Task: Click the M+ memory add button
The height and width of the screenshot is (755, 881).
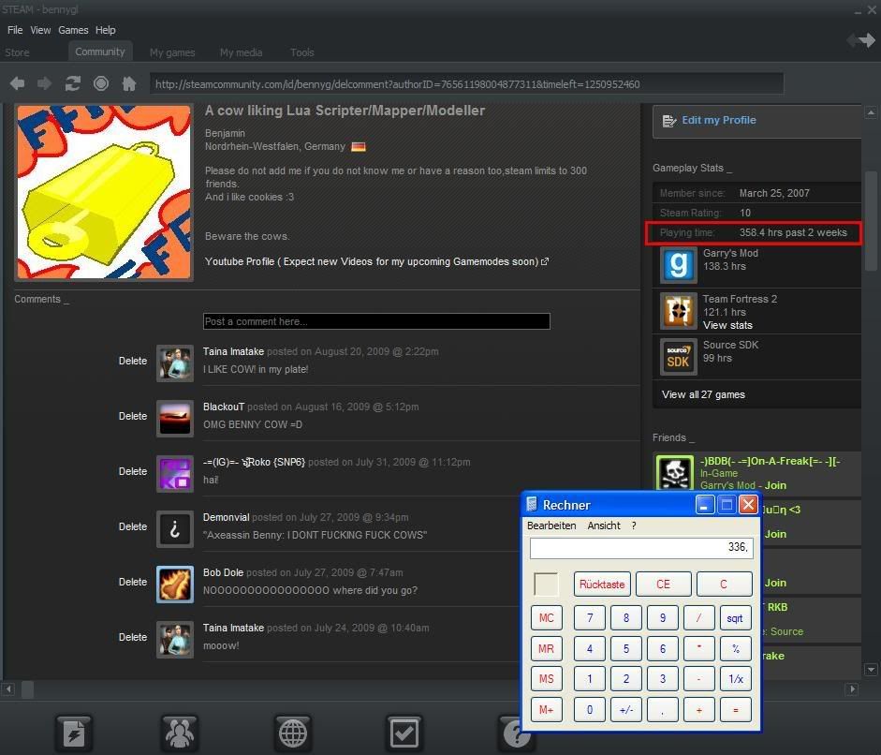Action: coord(546,710)
